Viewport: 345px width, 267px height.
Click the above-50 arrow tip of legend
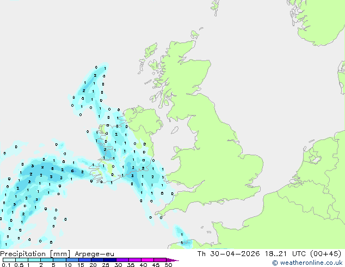pyautogui.click(x=172, y=260)
